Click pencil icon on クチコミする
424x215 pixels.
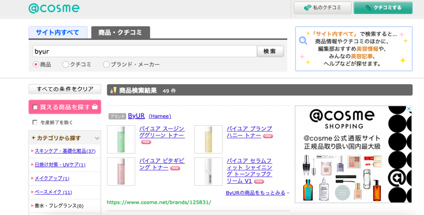368,8
